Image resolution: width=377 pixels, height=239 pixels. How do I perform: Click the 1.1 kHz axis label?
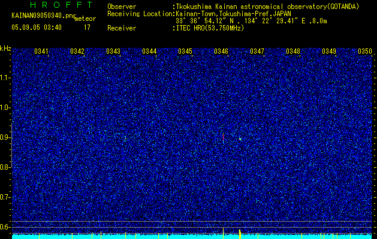click(5, 78)
